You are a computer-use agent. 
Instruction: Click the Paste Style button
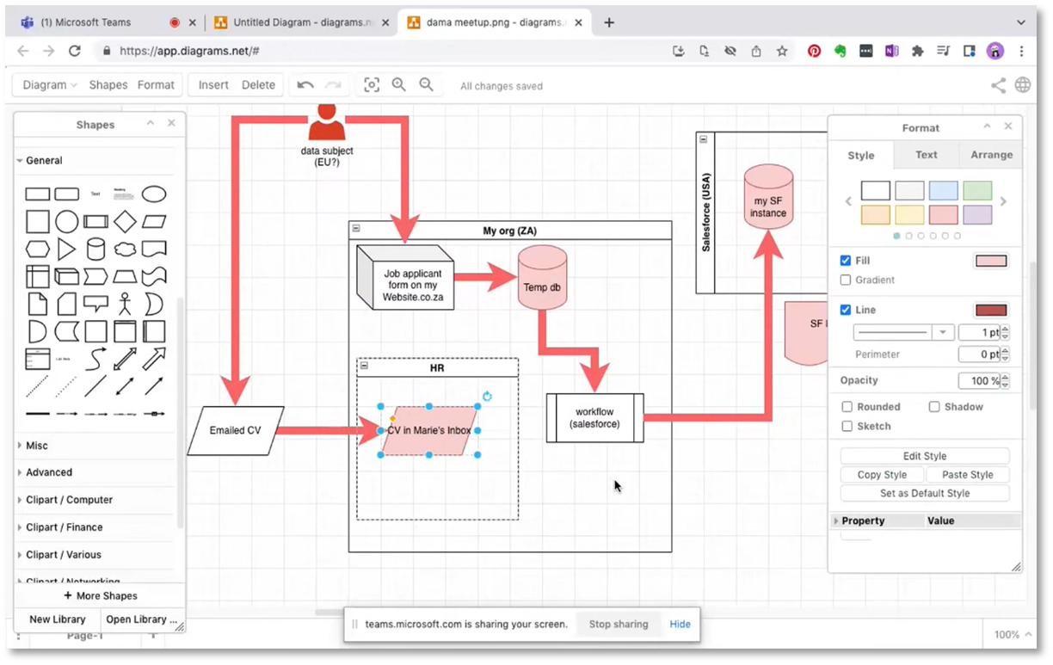tap(968, 474)
